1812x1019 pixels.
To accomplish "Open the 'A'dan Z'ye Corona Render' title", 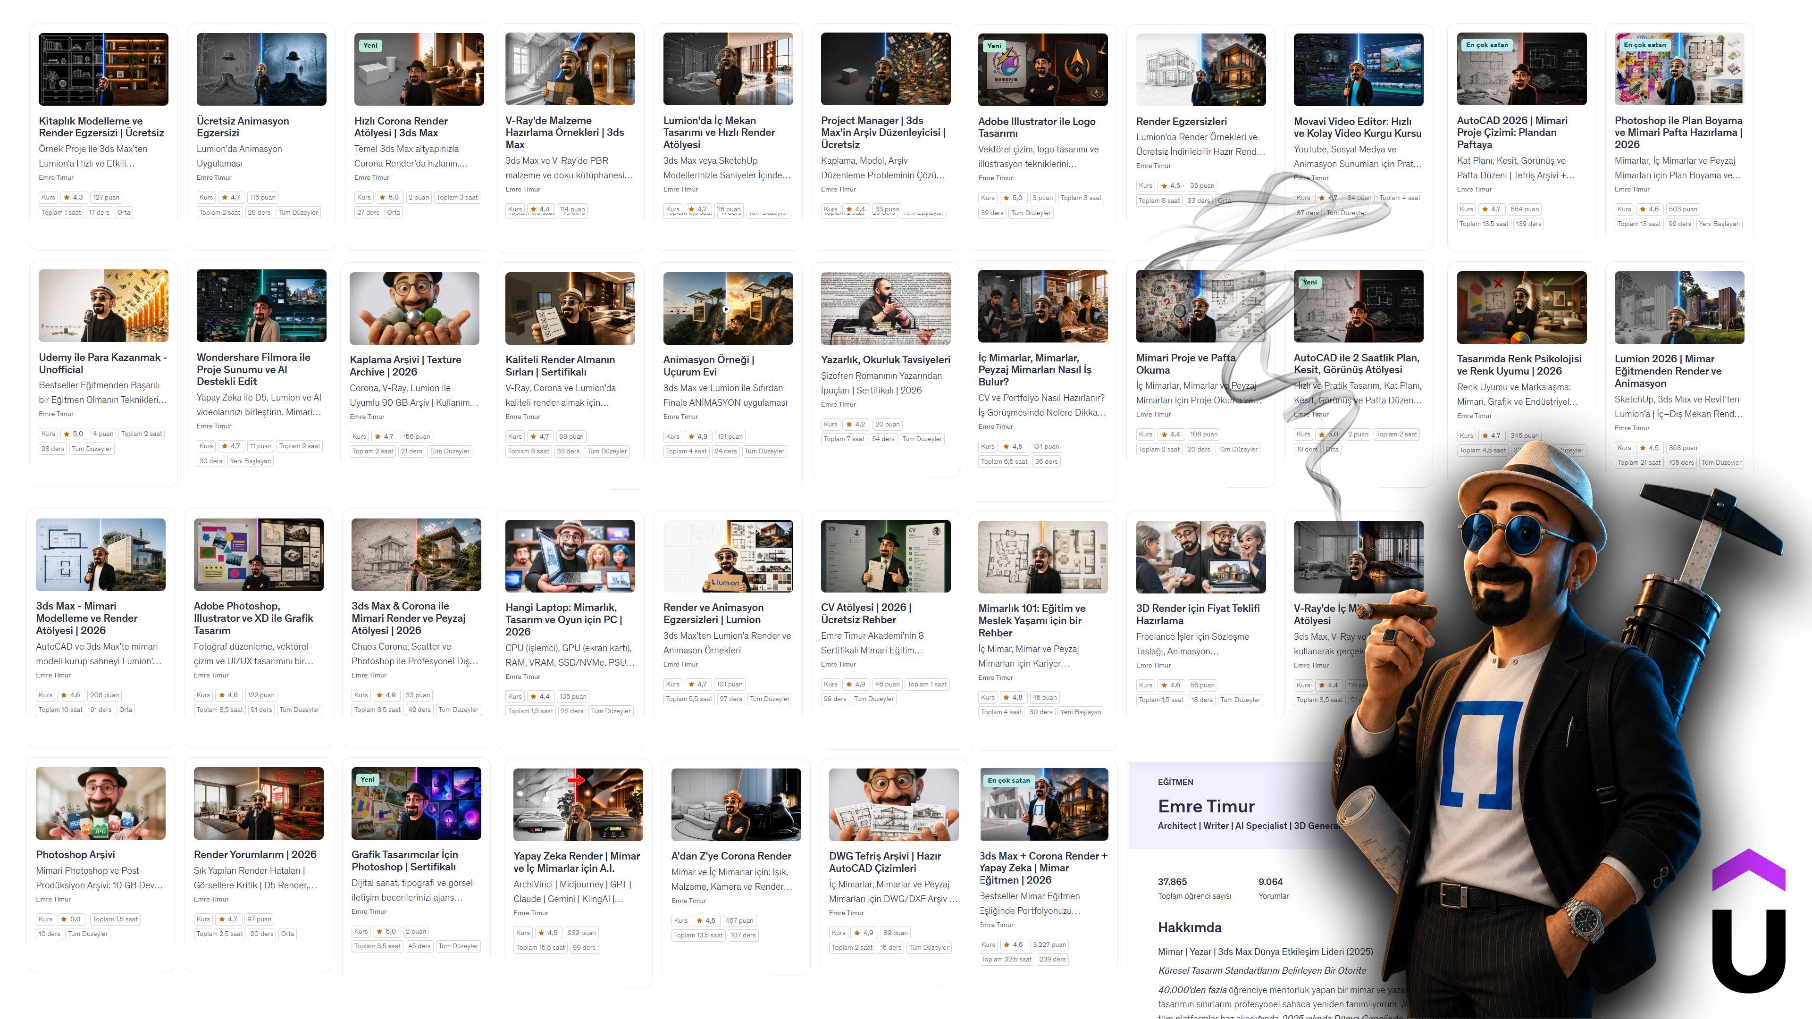I will (731, 856).
